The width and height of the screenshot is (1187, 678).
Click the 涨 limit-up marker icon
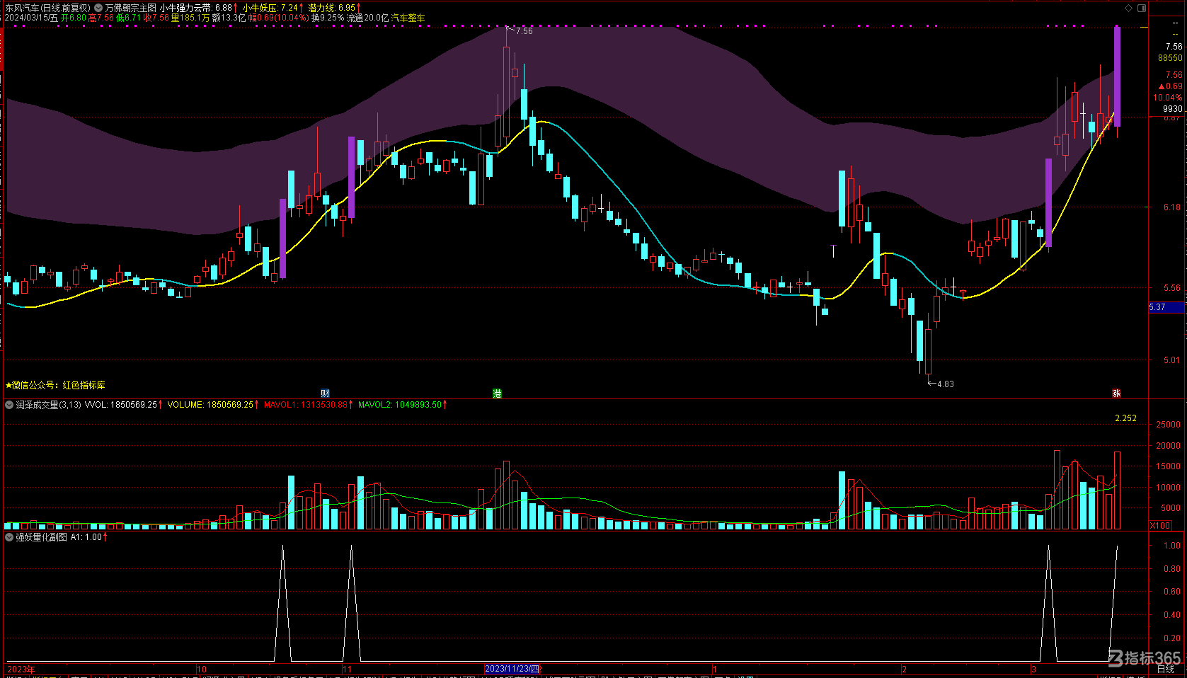click(x=1116, y=393)
